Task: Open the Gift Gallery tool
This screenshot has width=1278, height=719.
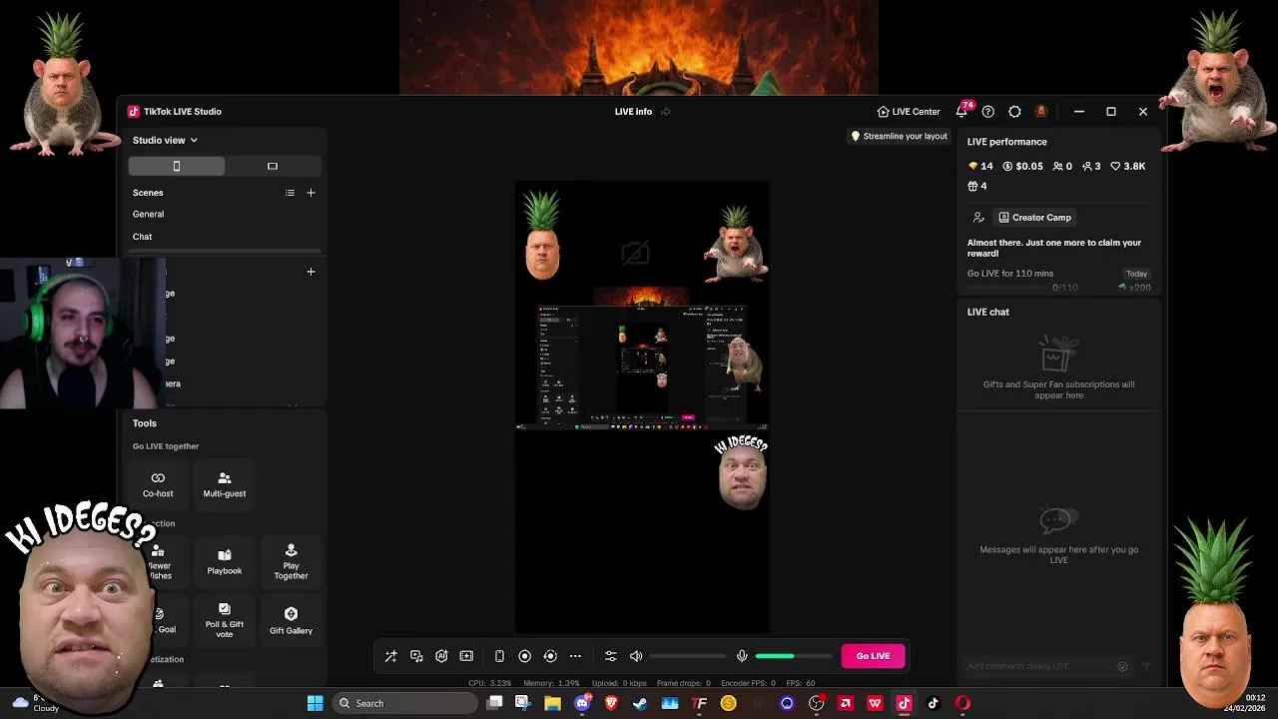Action: [x=291, y=620]
